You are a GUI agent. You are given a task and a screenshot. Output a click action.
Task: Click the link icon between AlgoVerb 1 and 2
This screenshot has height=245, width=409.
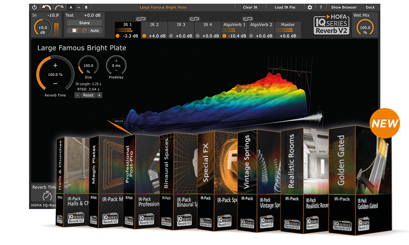point(247,19)
